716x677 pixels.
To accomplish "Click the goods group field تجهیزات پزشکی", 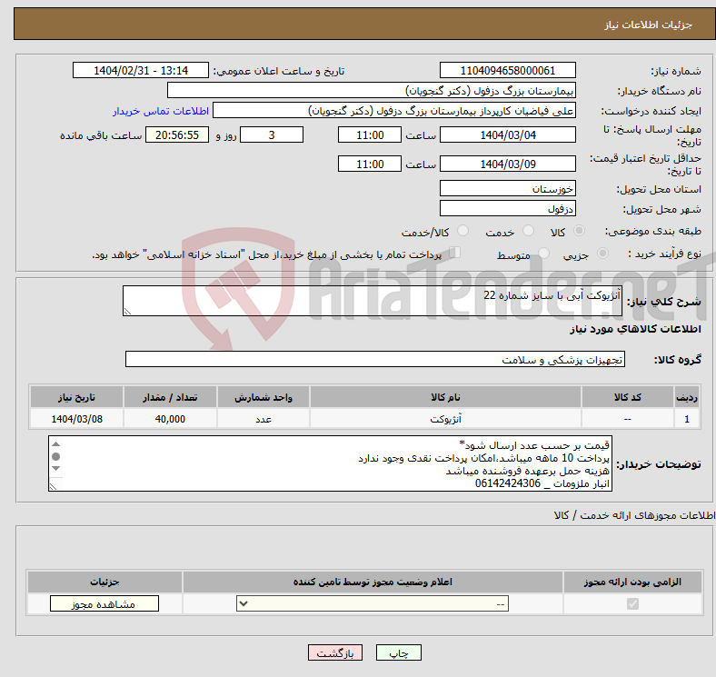I will pos(375,359).
